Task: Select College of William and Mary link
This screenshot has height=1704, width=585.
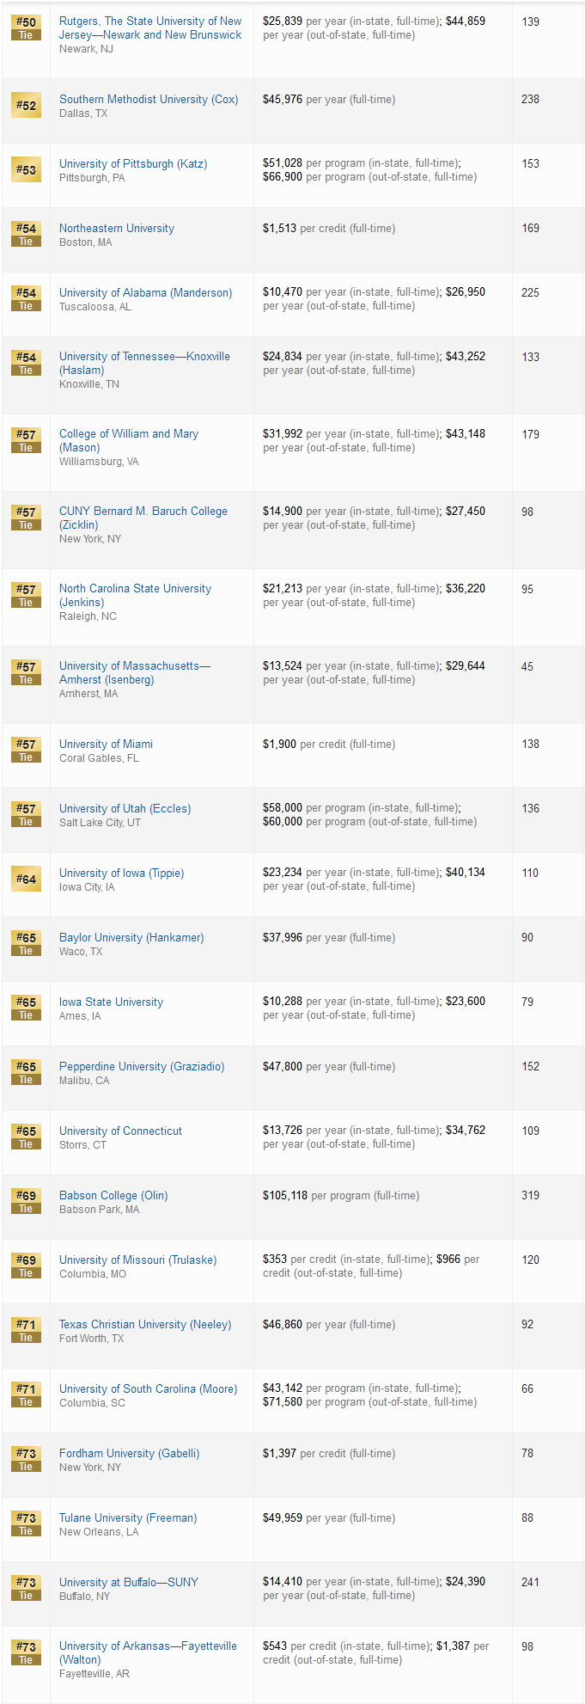Action: pyautogui.click(x=129, y=434)
